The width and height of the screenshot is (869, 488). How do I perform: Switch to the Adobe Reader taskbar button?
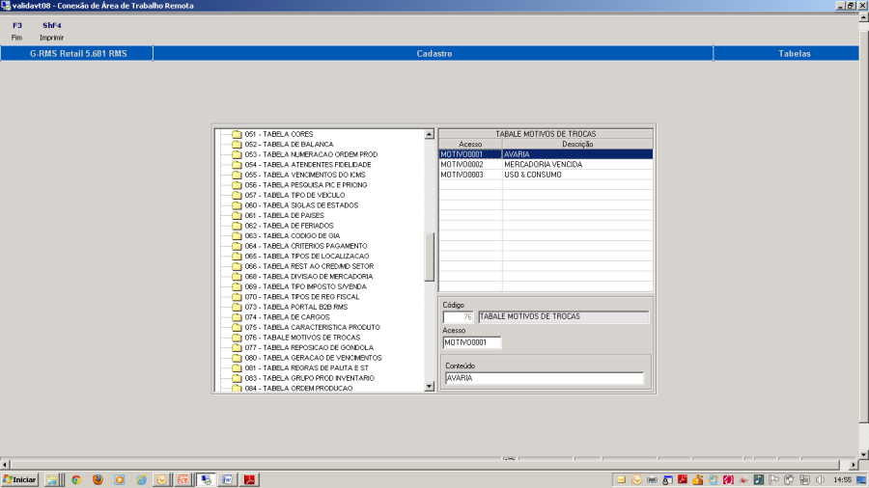point(249,479)
